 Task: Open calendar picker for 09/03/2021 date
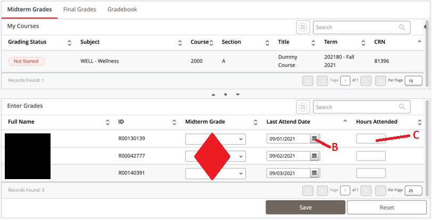tap(314, 173)
